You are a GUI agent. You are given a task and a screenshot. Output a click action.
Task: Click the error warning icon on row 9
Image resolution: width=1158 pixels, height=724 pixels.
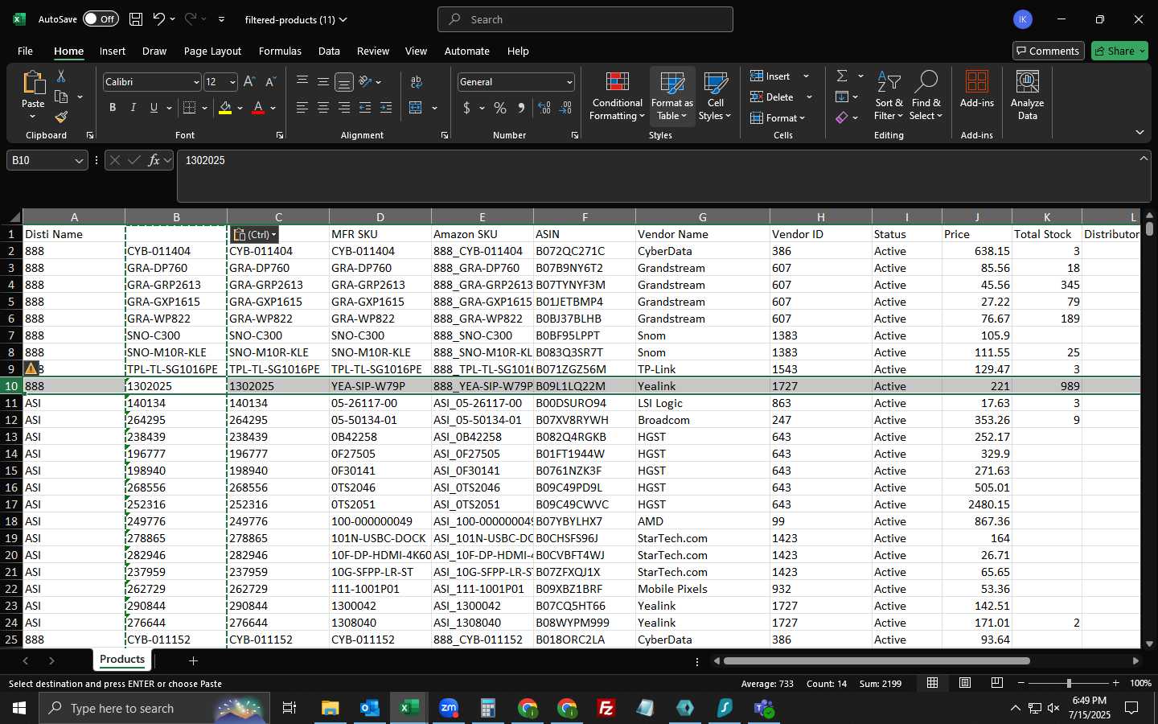pyautogui.click(x=31, y=368)
